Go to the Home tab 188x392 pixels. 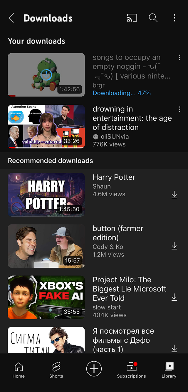(x=19, y=370)
